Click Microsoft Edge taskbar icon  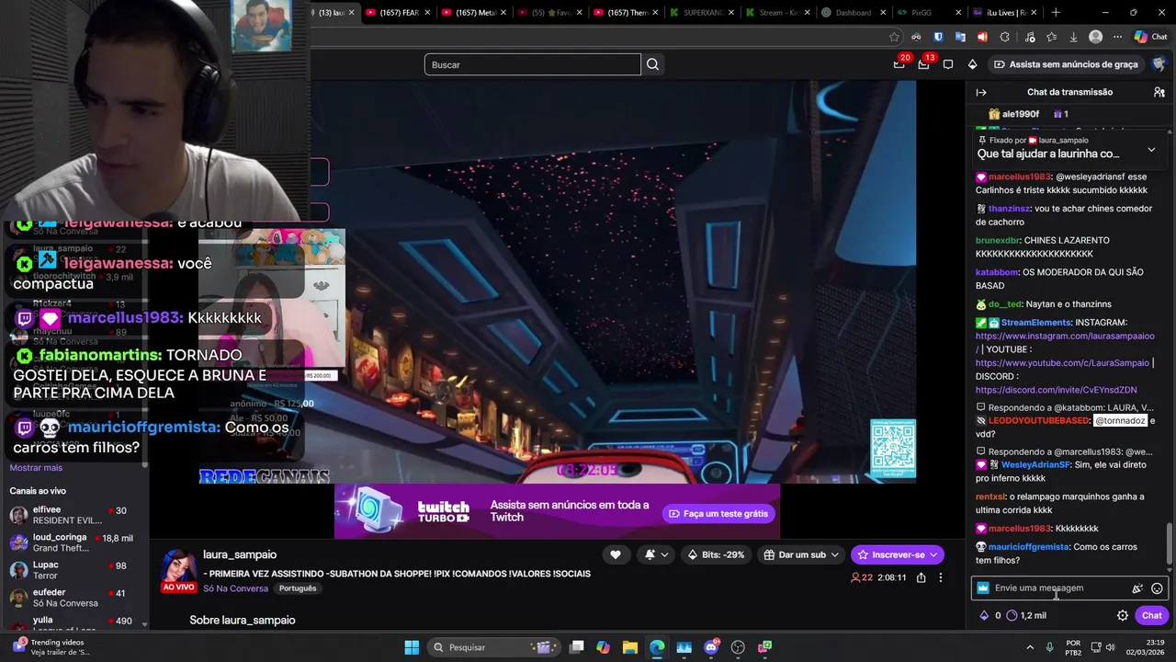(657, 647)
